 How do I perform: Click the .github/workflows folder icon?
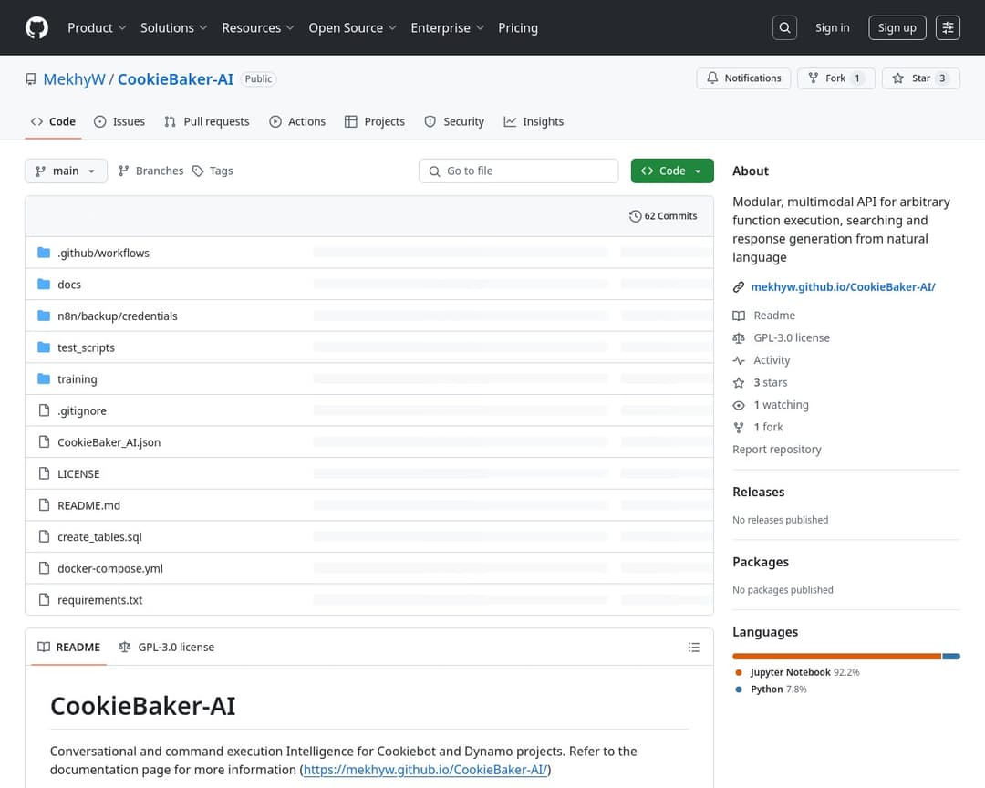coord(44,253)
